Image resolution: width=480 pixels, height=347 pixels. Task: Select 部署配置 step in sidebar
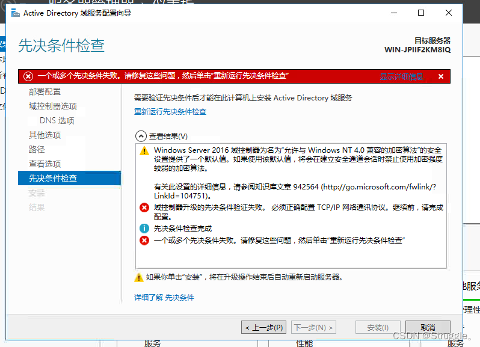(x=45, y=92)
